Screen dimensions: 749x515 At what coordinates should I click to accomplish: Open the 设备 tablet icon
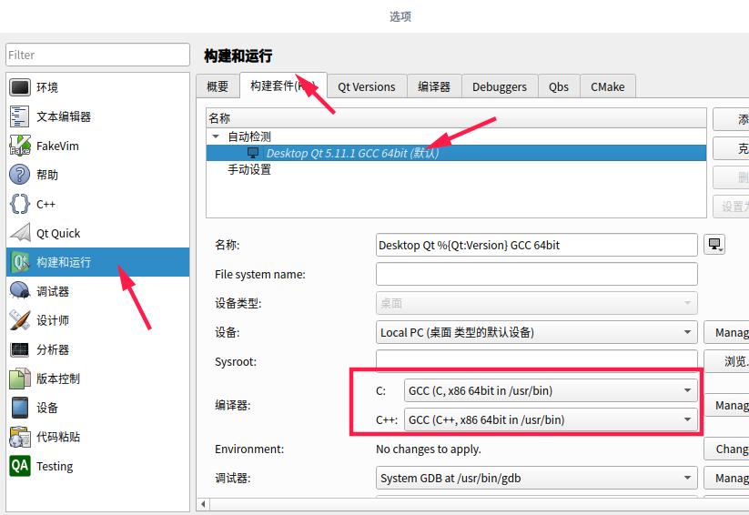coord(20,408)
